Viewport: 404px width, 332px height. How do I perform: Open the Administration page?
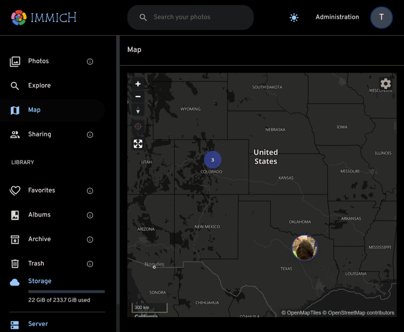(x=337, y=17)
